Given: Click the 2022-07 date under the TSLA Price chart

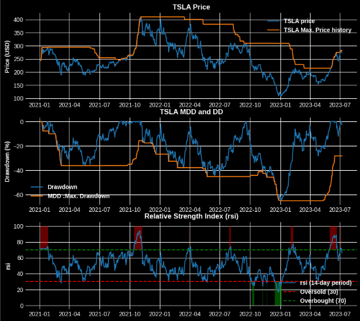Looking at the screenshot, I should click(219, 105).
